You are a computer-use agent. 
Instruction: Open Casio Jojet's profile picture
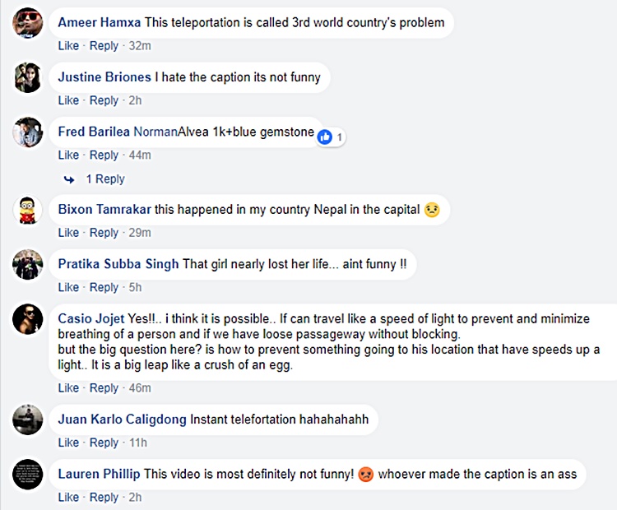[x=28, y=319]
